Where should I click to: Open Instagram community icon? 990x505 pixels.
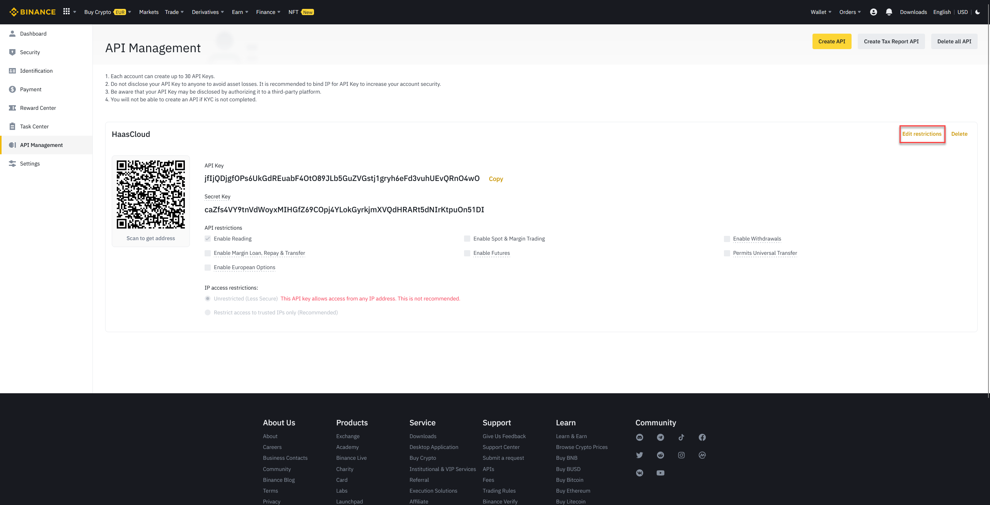tap(681, 455)
